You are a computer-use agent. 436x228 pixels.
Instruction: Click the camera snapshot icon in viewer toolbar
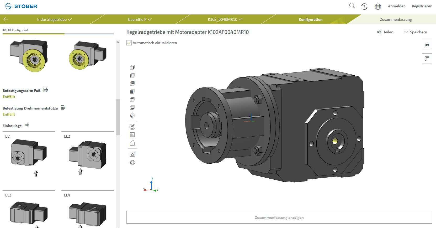pyautogui.click(x=132, y=154)
